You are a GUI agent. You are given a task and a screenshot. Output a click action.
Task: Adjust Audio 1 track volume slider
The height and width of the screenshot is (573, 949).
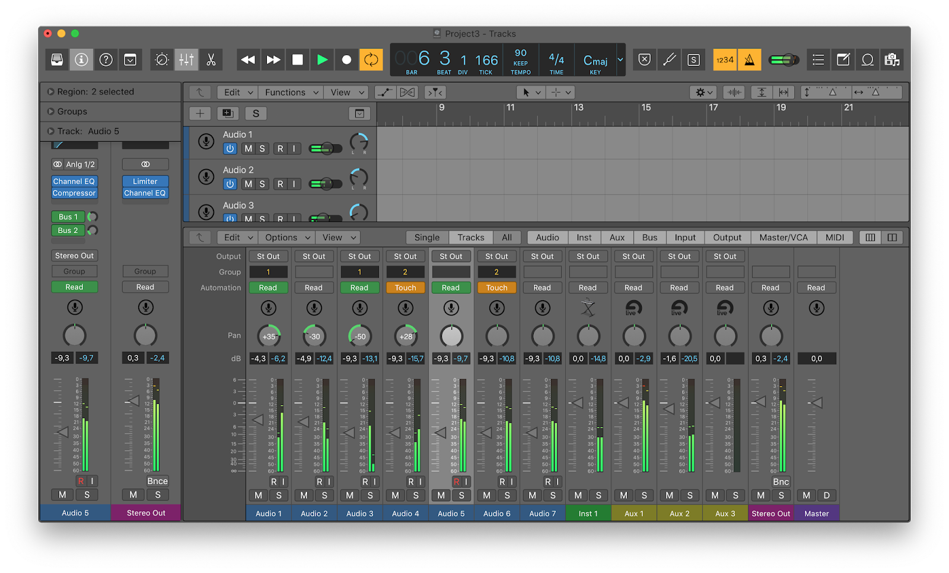pos(326,149)
